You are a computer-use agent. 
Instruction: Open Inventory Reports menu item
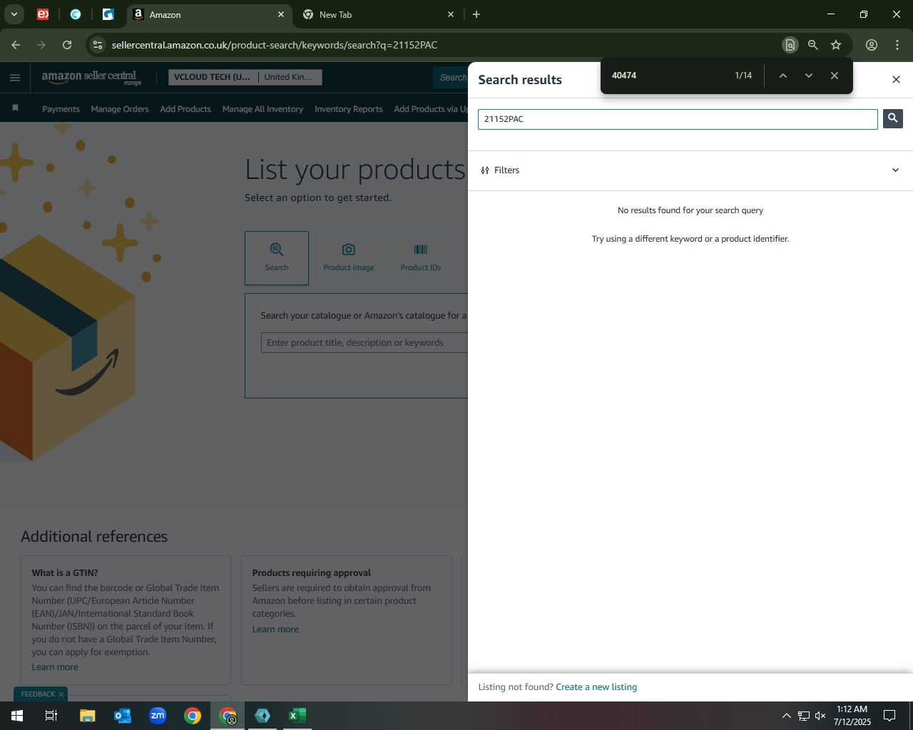(x=348, y=109)
